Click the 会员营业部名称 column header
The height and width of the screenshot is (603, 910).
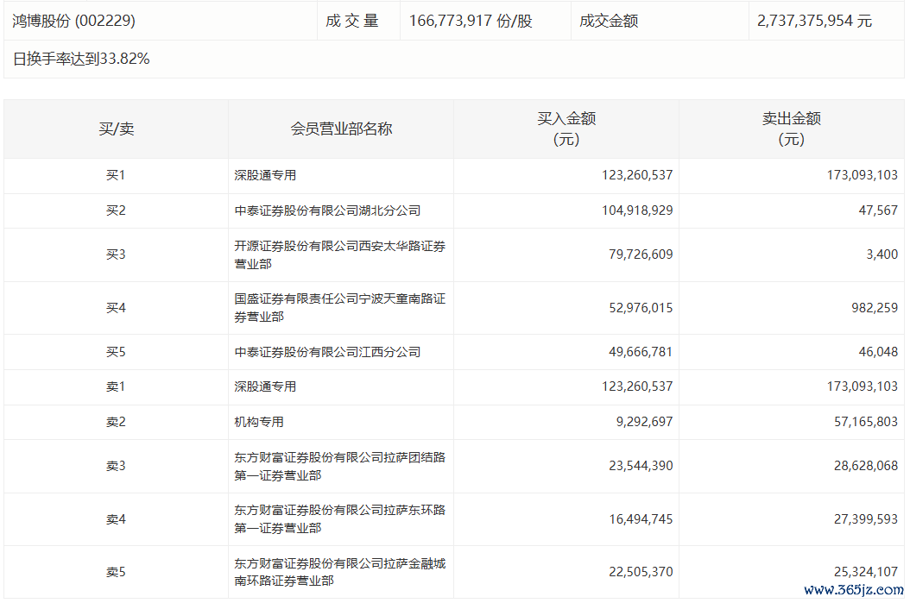tap(341, 129)
